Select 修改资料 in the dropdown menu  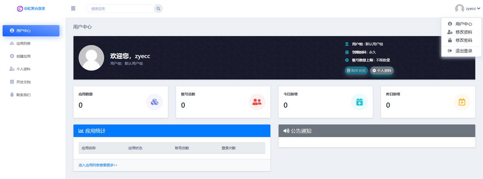[463, 32]
